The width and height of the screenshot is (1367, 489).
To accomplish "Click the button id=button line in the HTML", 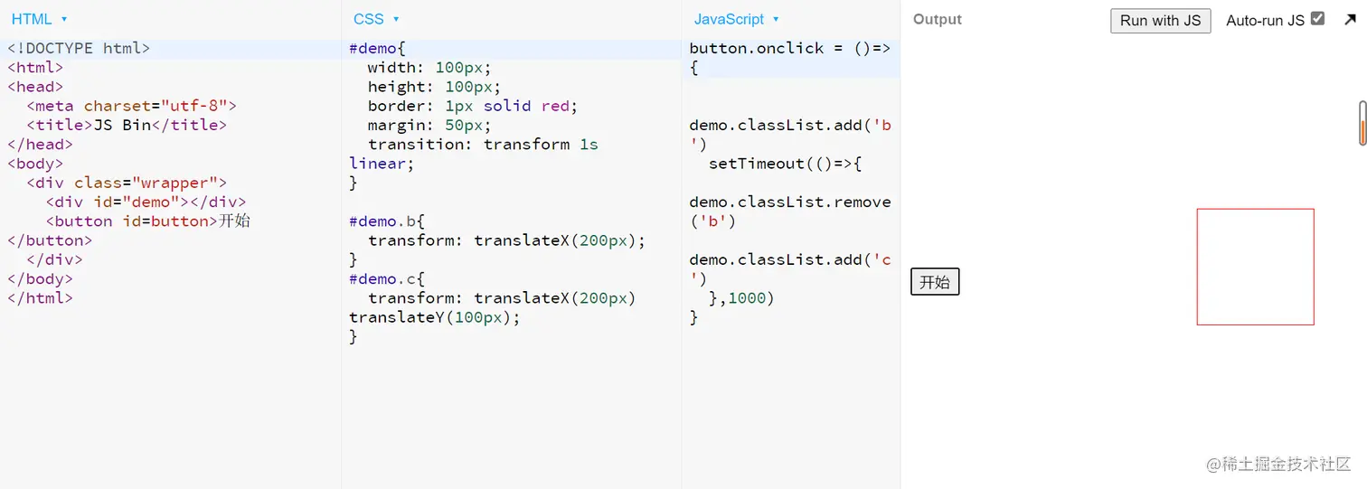I will tap(147, 221).
